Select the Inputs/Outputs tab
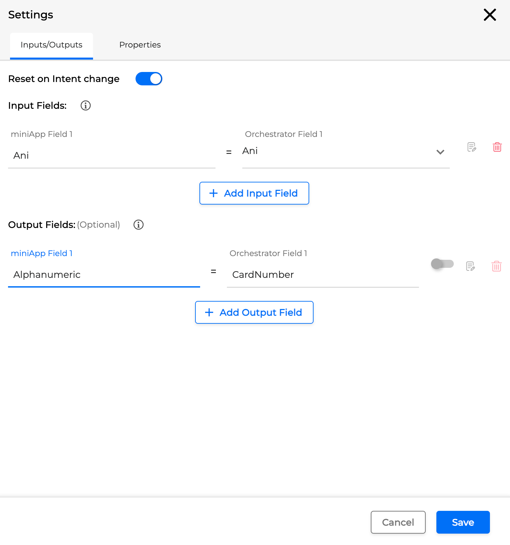Screen dimensions: 510x545 click(x=52, y=45)
